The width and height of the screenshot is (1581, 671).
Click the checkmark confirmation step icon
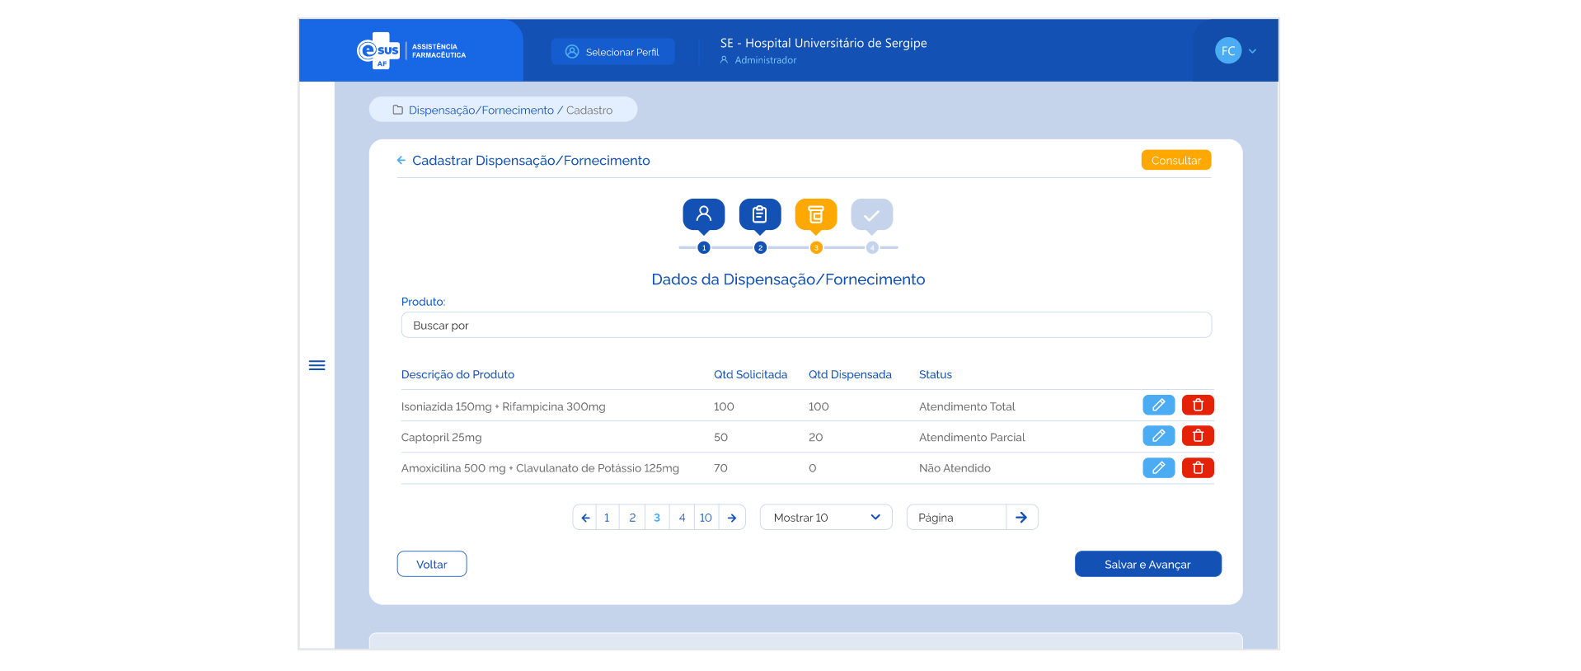pyautogui.click(x=871, y=215)
